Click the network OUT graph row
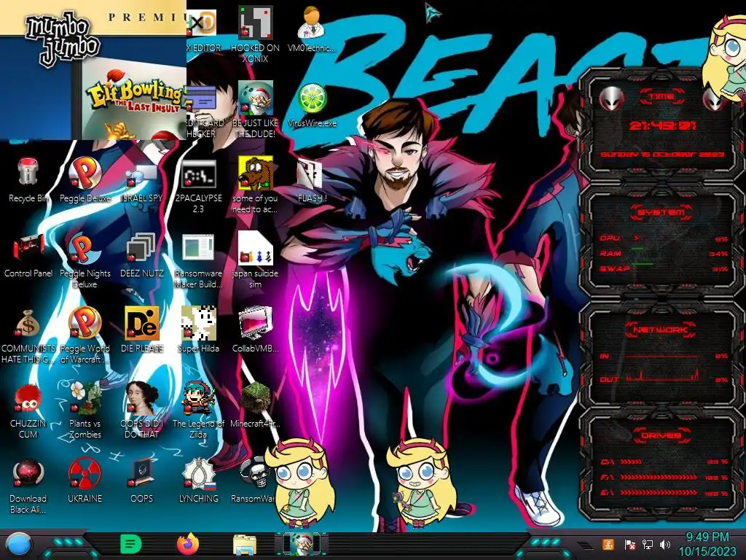 tap(664, 377)
